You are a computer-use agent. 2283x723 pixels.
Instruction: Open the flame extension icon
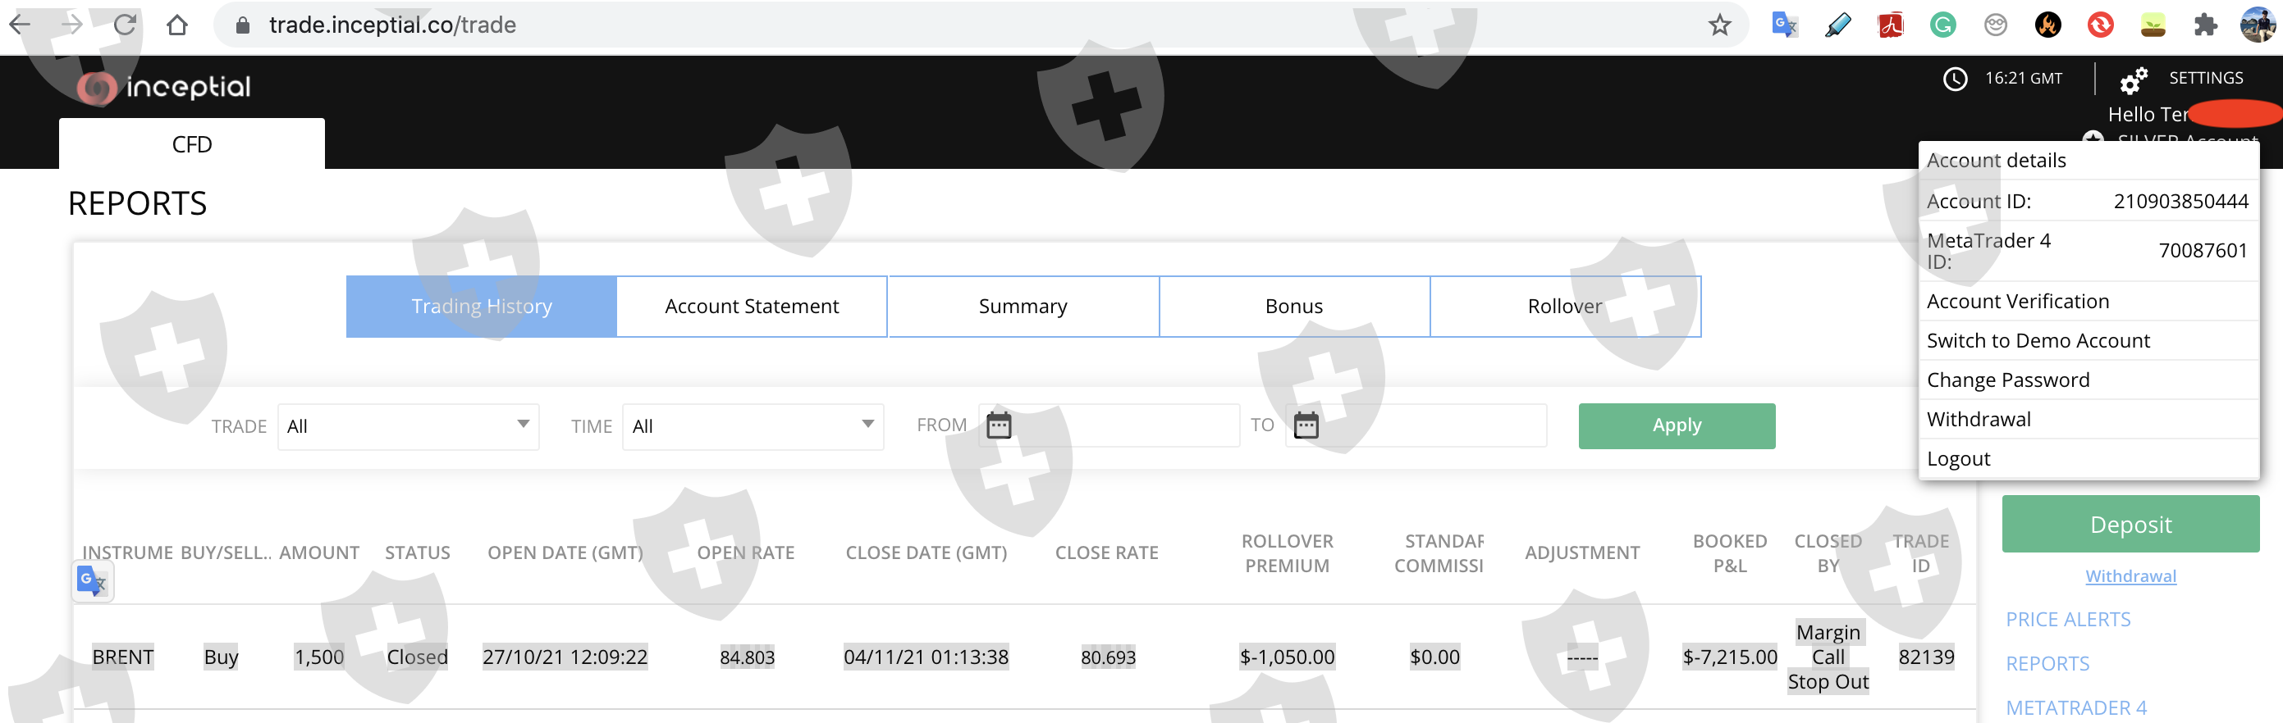[2047, 25]
